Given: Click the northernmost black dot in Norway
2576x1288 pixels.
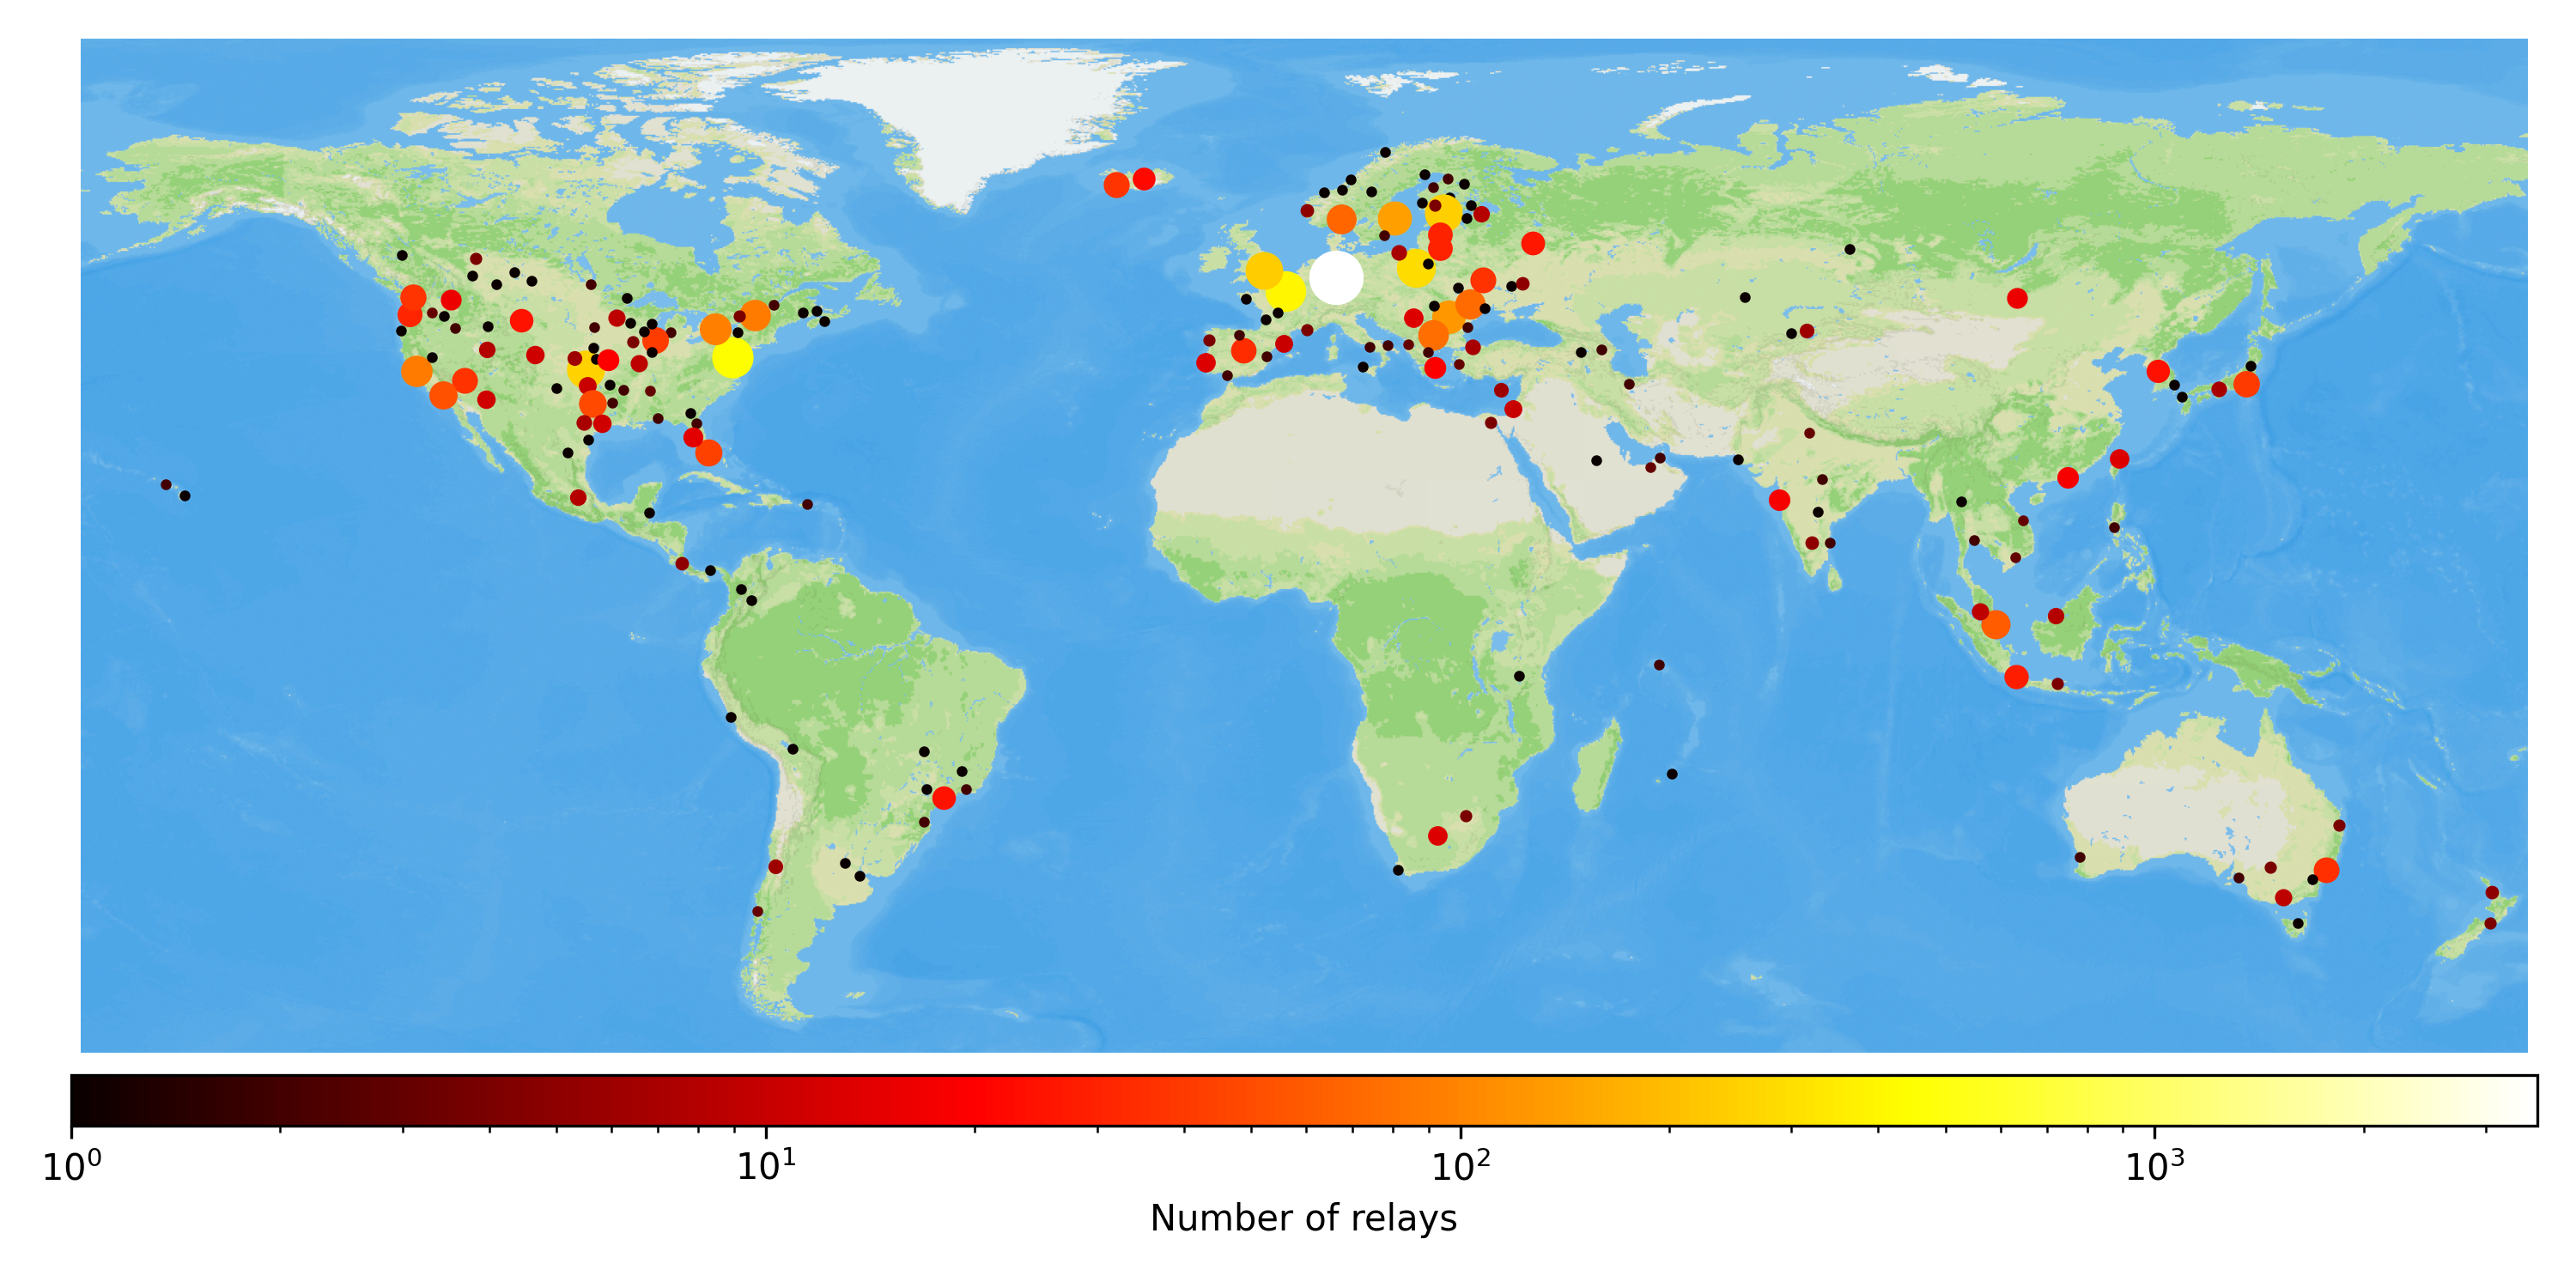Looking at the screenshot, I should click(x=1385, y=153).
